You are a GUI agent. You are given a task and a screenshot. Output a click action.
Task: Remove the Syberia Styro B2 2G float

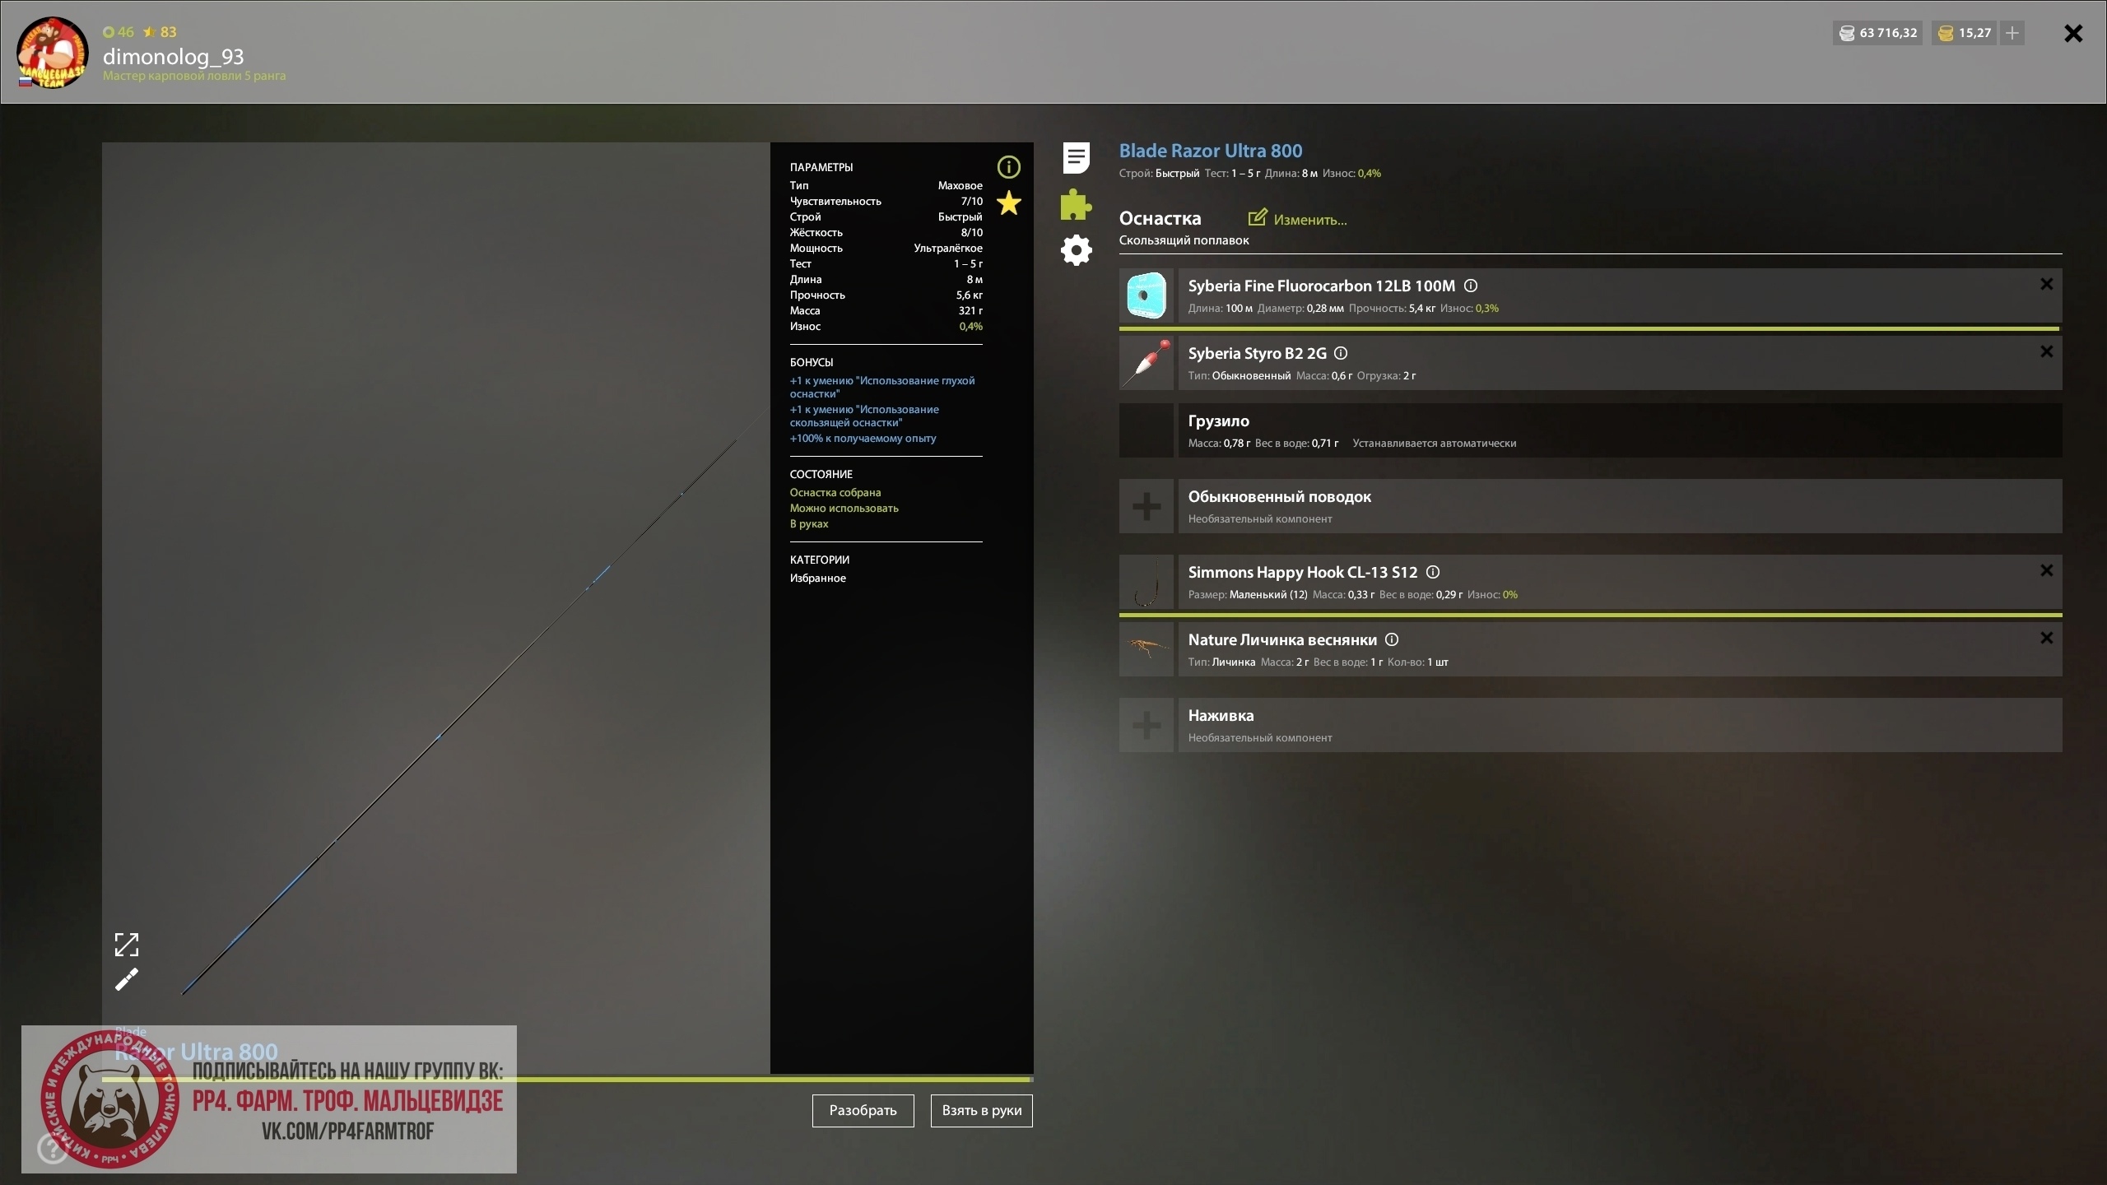click(x=2046, y=352)
